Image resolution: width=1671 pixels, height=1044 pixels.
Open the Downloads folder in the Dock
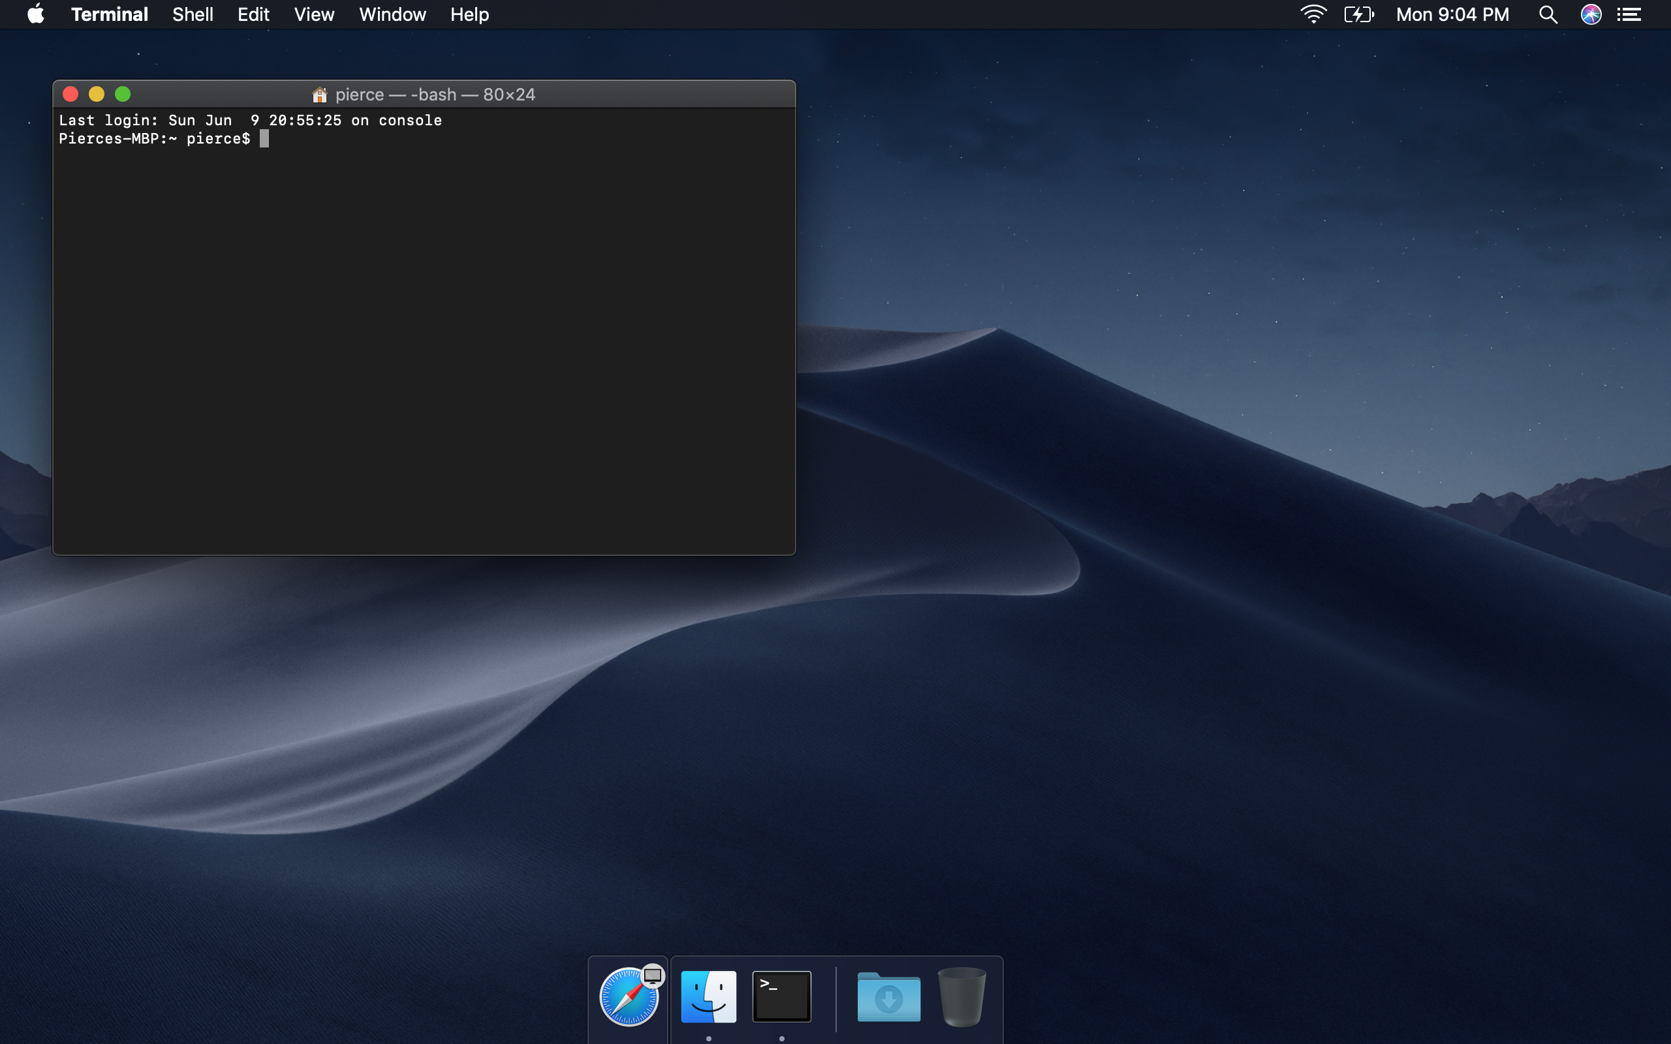coord(888,996)
